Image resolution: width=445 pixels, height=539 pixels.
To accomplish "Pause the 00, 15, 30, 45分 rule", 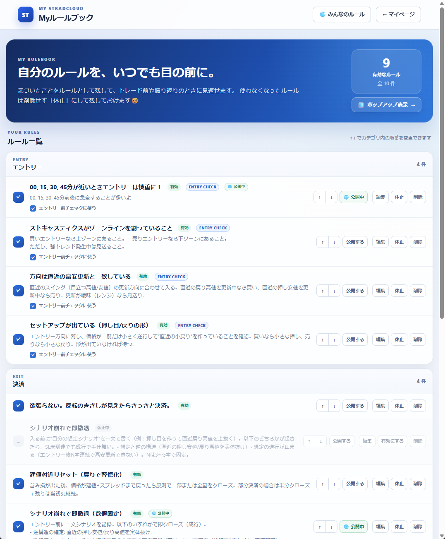I will (x=399, y=197).
